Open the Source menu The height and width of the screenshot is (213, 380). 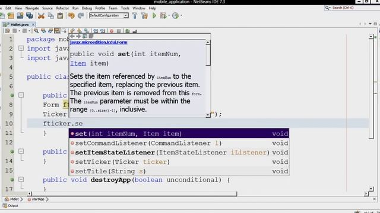tap(47, 8)
